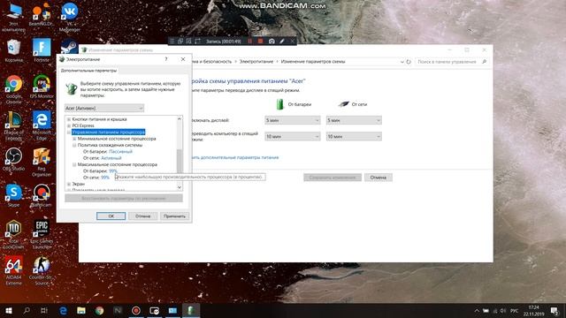Activate the Bandicam drawing pencil tool

pos(282,42)
